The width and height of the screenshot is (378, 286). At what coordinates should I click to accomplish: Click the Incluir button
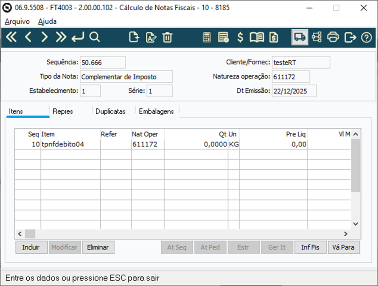pyautogui.click(x=31, y=247)
